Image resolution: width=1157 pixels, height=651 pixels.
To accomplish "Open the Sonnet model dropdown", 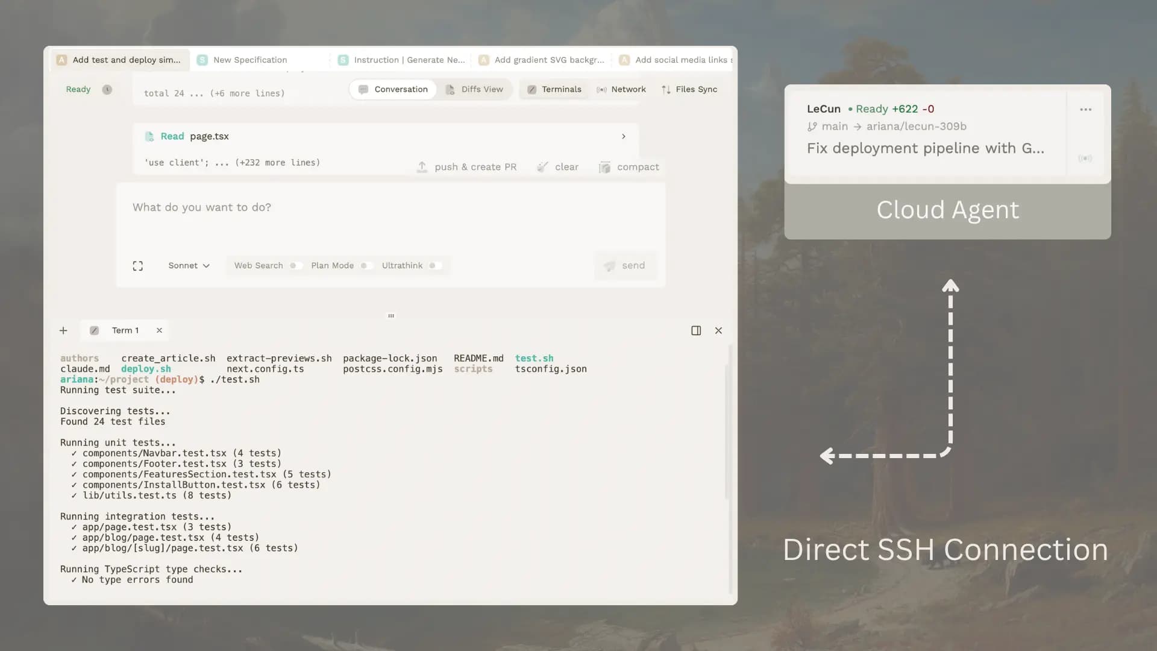I will [x=189, y=266].
